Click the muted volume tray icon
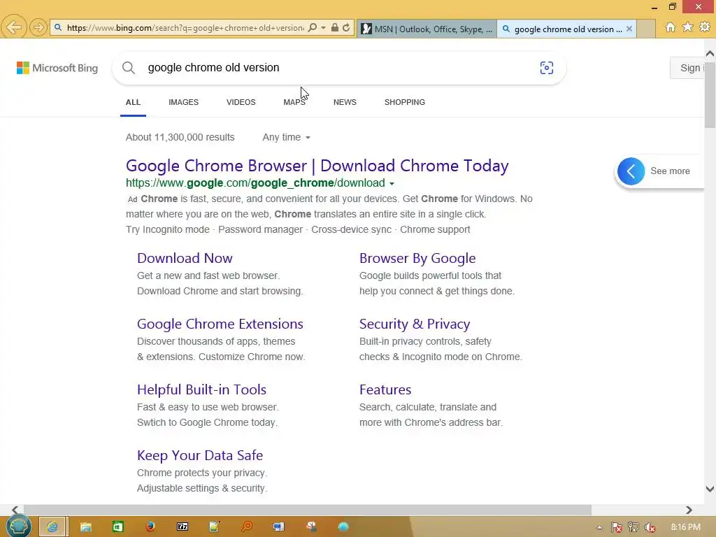 (x=650, y=528)
